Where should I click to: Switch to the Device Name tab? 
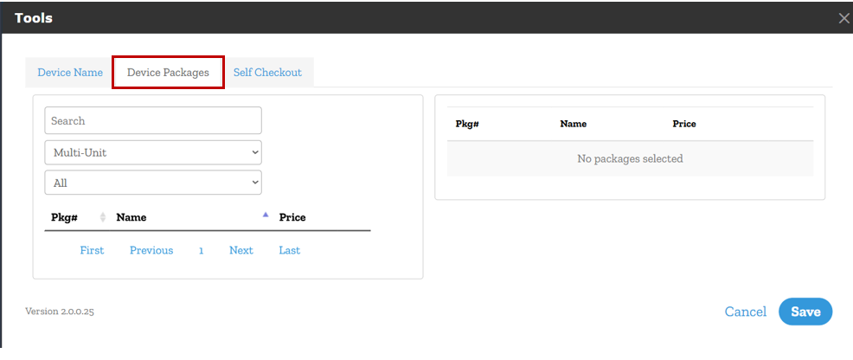[x=70, y=73]
